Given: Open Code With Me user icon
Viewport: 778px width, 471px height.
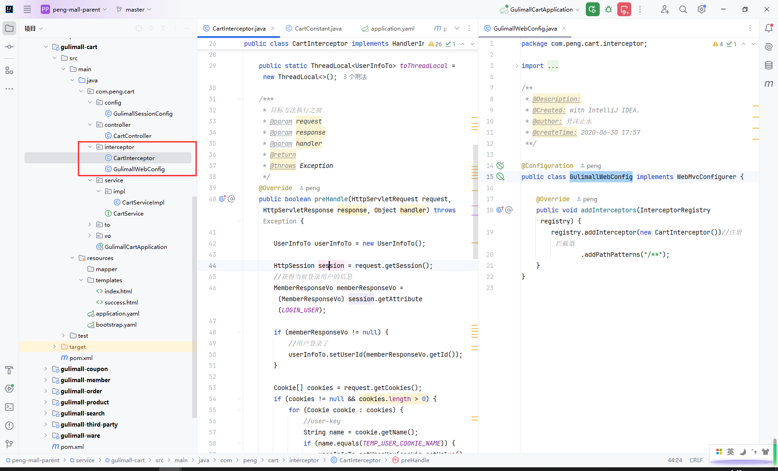Looking at the screenshot, I should [665, 9].
